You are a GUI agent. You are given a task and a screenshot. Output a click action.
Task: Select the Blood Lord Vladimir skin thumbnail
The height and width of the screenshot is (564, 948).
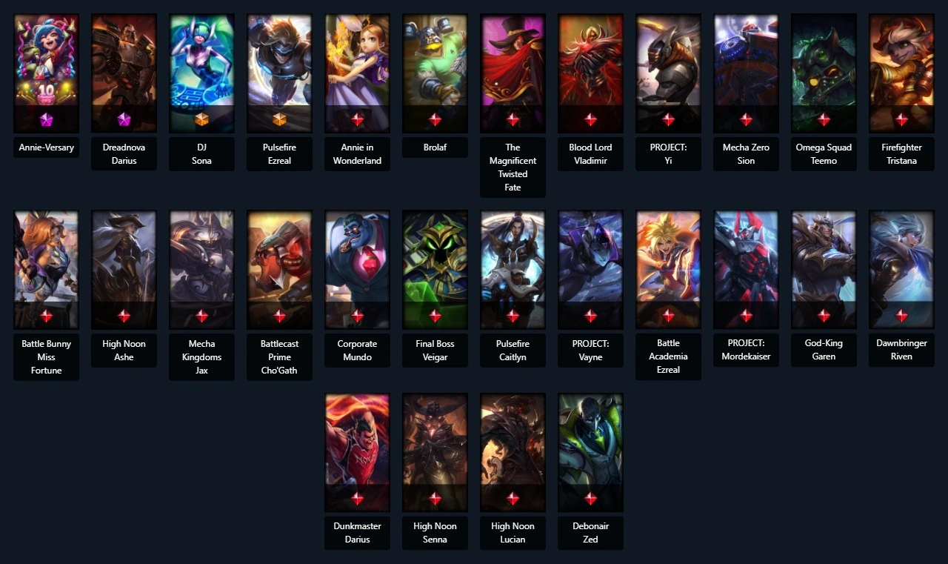tap(590, 73)
